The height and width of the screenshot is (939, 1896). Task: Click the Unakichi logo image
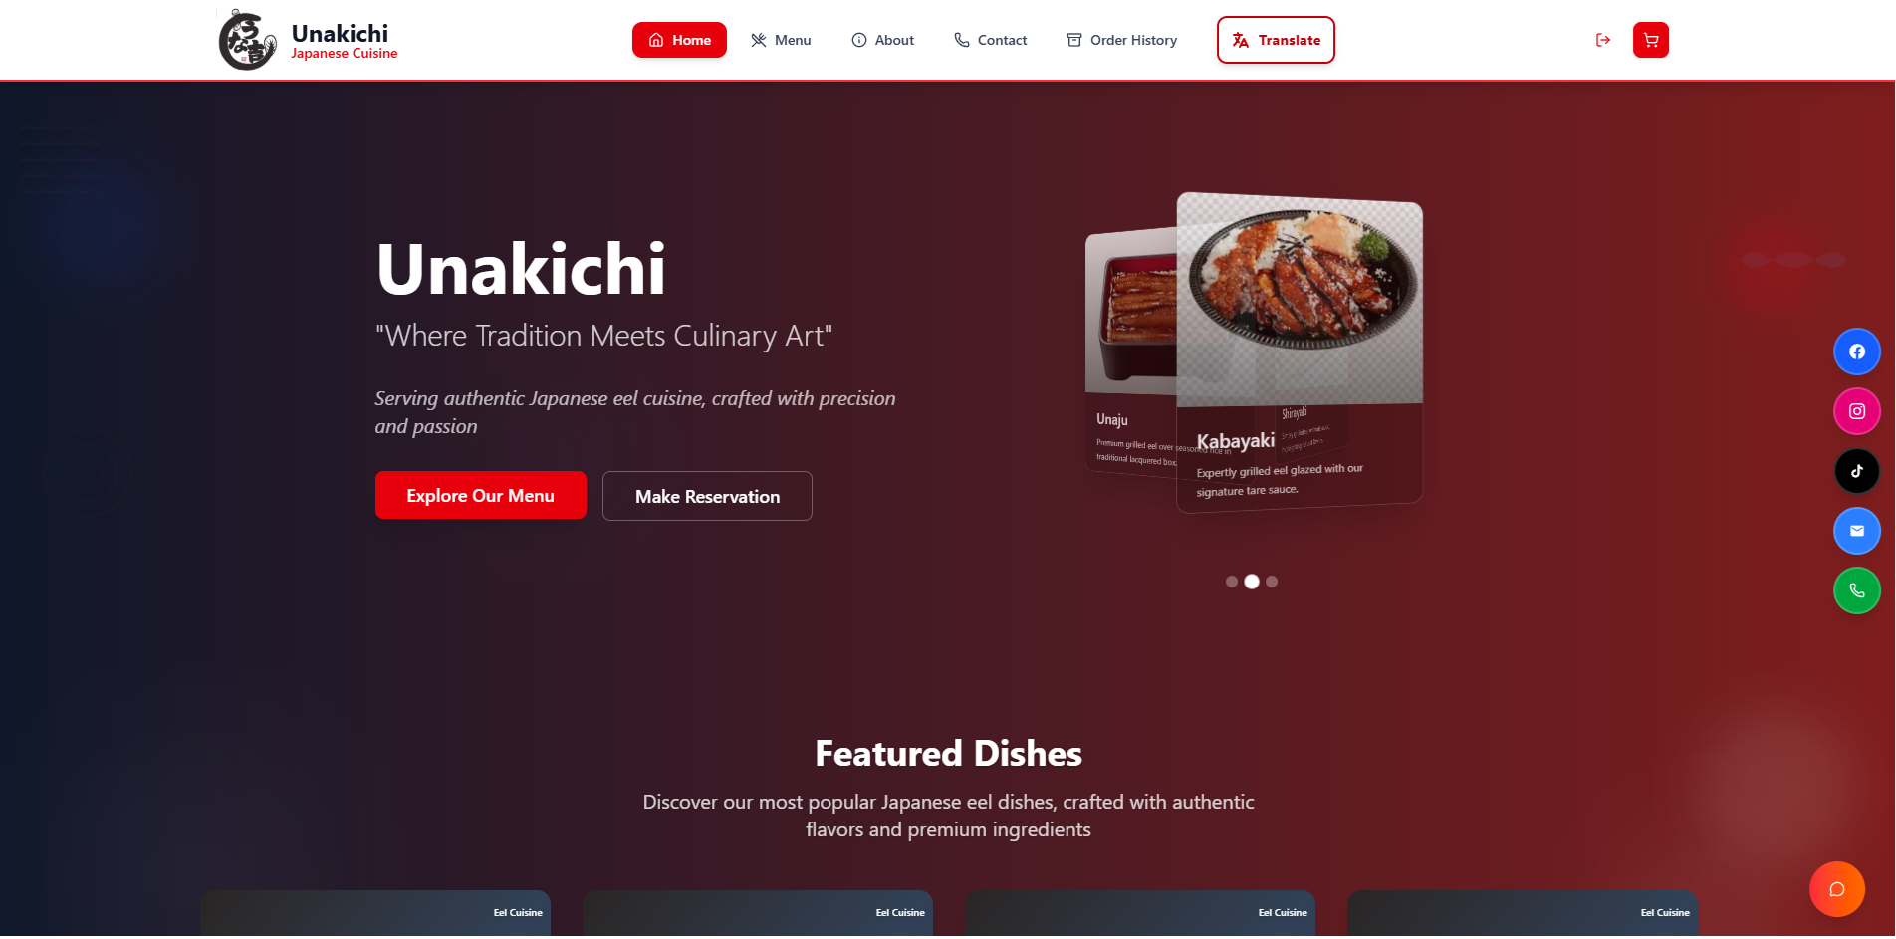click(x=247, y=40)
